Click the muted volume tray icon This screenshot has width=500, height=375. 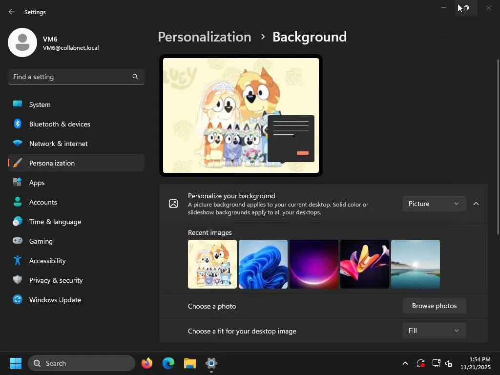tap(449, 363)
